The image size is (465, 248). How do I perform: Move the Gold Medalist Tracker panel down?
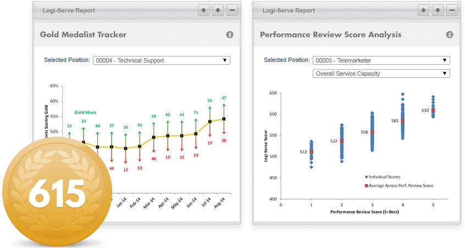[x=218, y=10]
